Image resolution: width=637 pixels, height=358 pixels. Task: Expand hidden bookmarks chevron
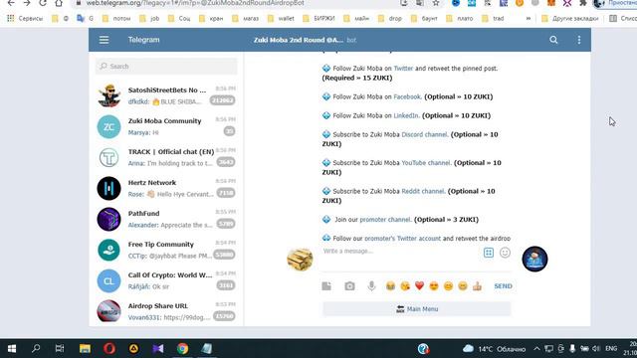[529, 19]
